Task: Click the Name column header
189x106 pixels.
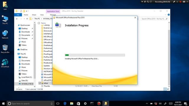Action: click(43, 23)
